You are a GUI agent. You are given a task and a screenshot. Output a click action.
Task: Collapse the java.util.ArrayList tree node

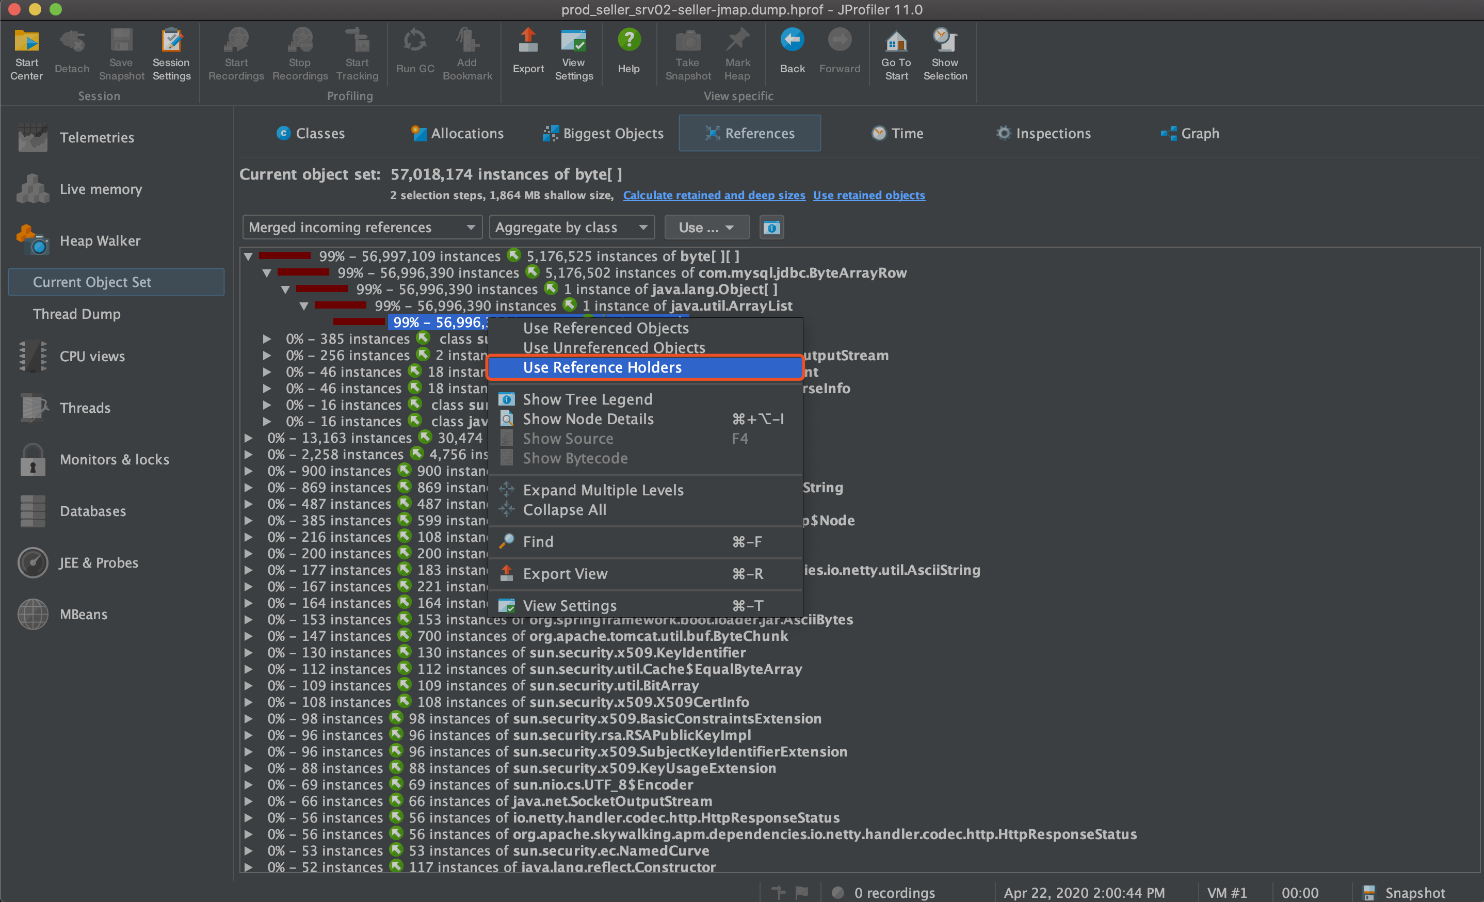pyautogui.click(x=304, y=307)
